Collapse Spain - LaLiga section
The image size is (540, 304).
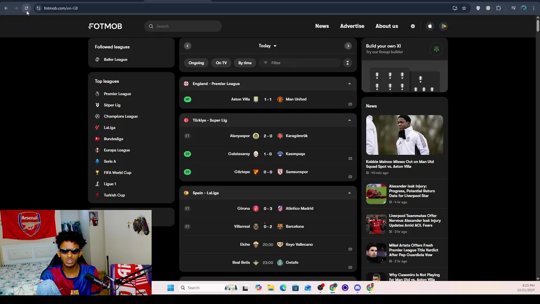[349, 193]
